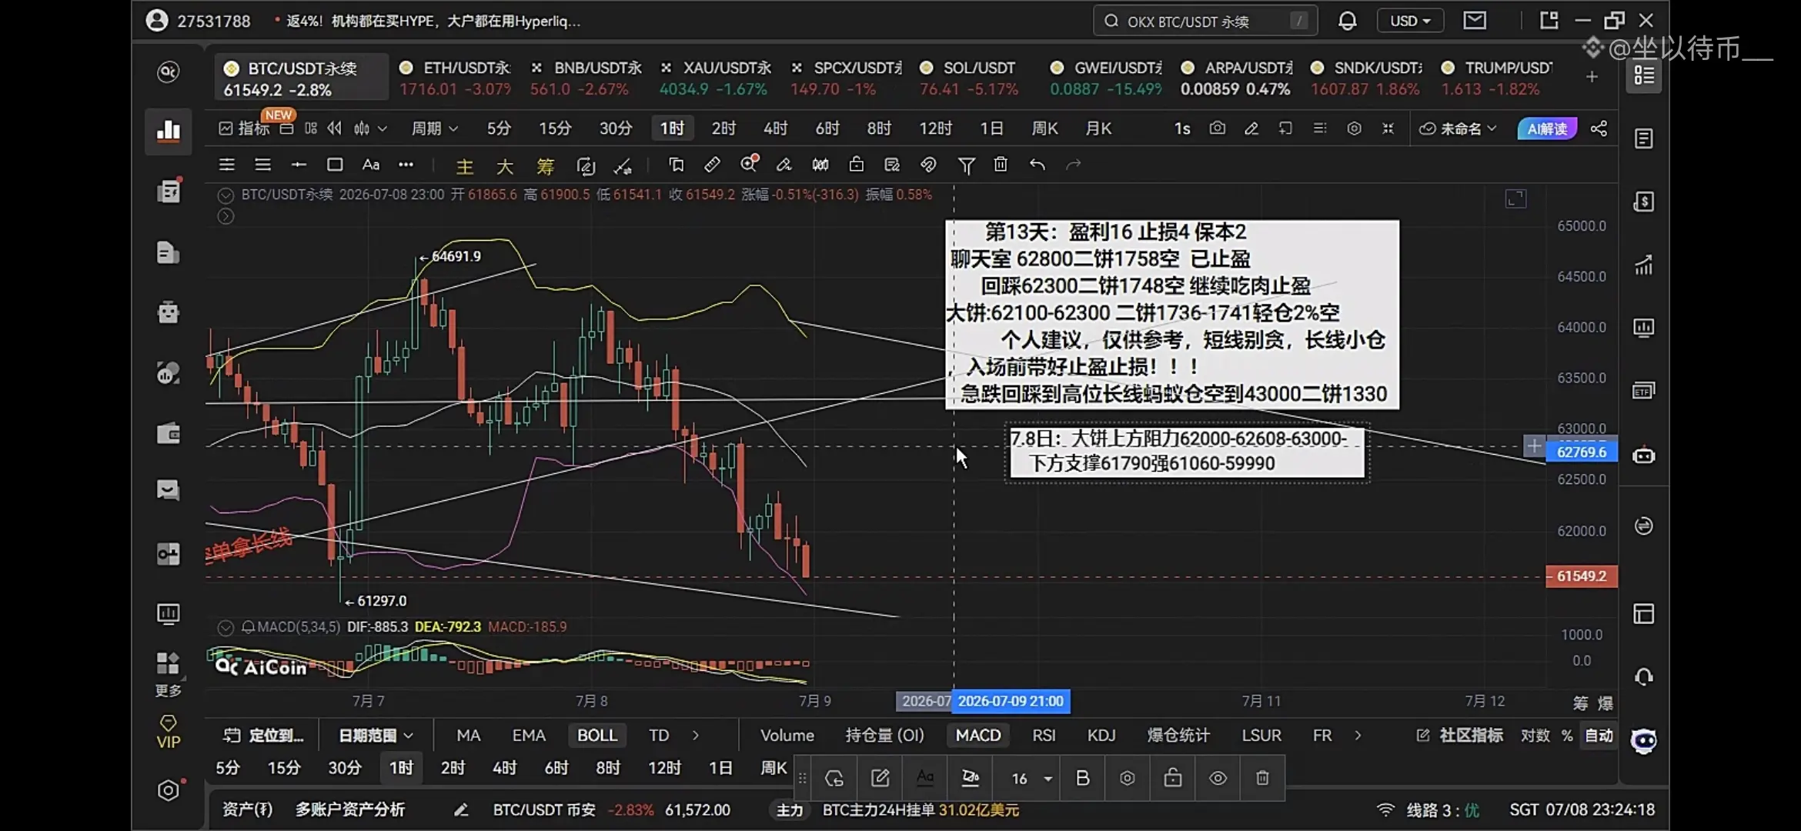Screen dimensions: 1801x831
Task: Open the background fill color picker in the floating toolbar
Action: [x=970, y=778]
